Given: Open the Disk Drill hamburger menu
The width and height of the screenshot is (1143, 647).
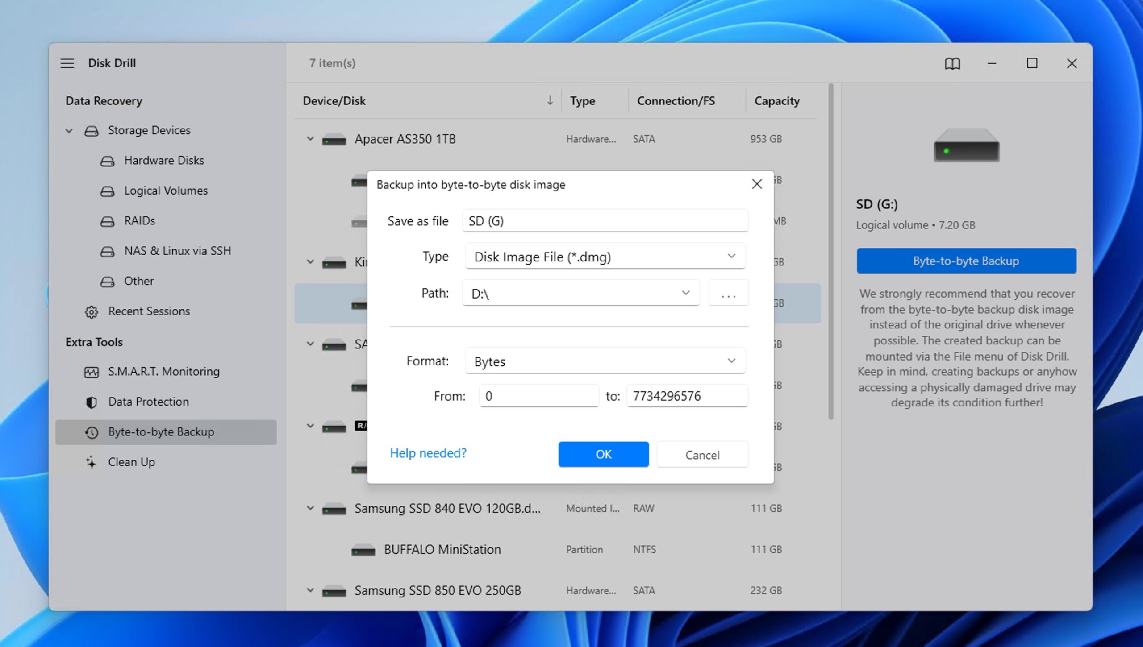Looking at the screenshot, I should pos(67,63).
